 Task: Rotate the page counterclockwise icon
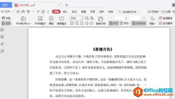pos(91,23)
